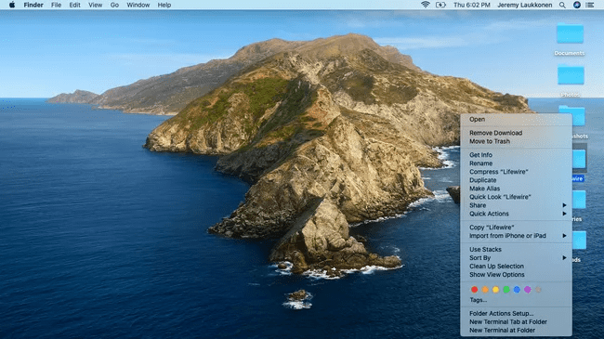
Task: Apply the red tag color
Action: [475, 289]
